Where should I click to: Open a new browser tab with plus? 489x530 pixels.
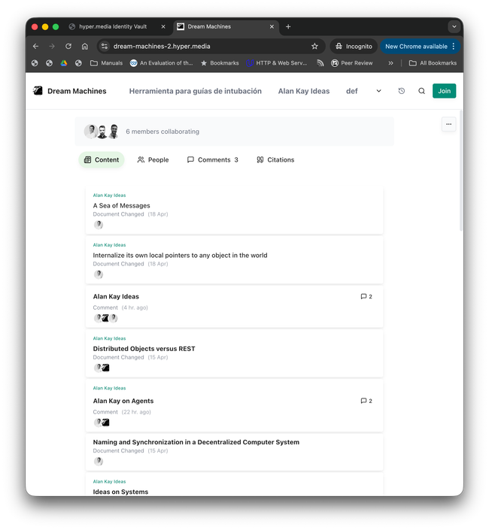tap(288, 26)
